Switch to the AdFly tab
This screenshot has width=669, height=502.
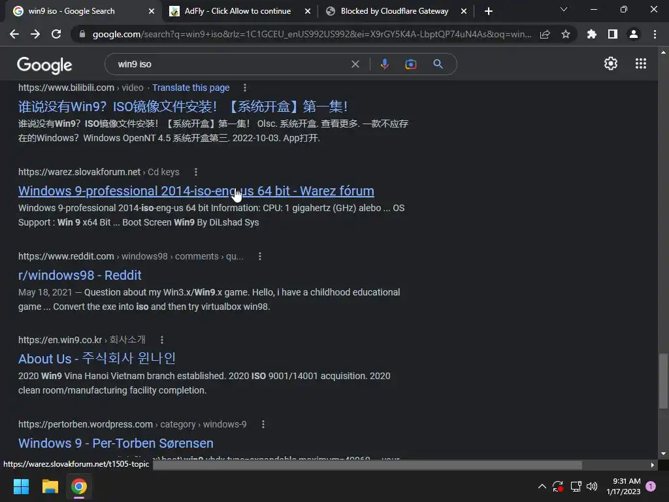(240, 11)
